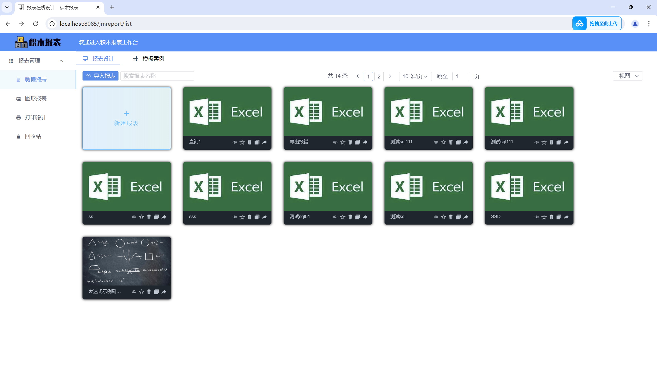Image resolution: width=657 pixels, height=392 pixels.
Task: Click the 跳至 page number input
Action: [x=461, y=76]
